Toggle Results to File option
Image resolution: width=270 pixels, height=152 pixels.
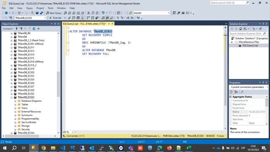coord(112,18)
